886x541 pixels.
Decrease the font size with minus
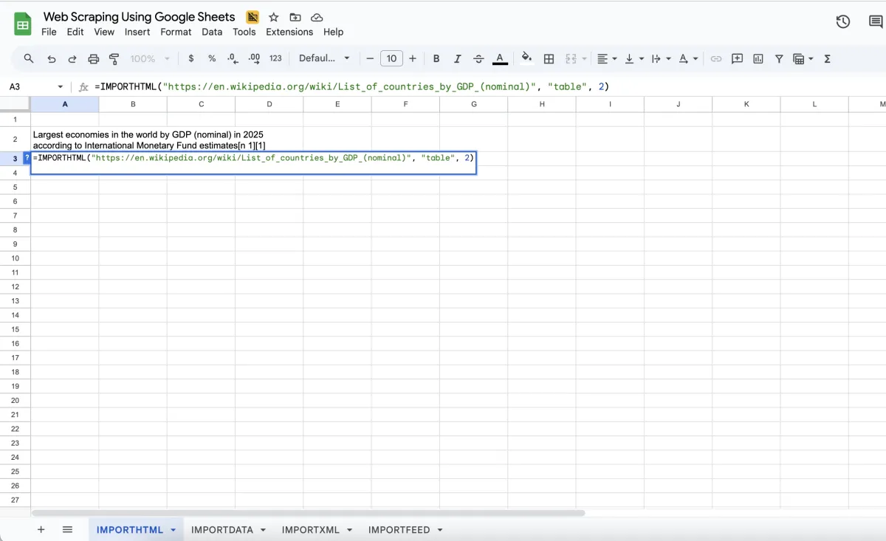(x=370, y=58)
